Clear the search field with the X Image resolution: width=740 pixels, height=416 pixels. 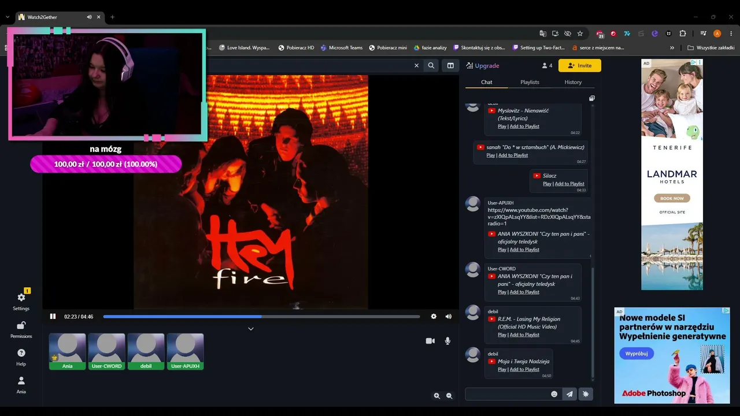pos(416,66)
